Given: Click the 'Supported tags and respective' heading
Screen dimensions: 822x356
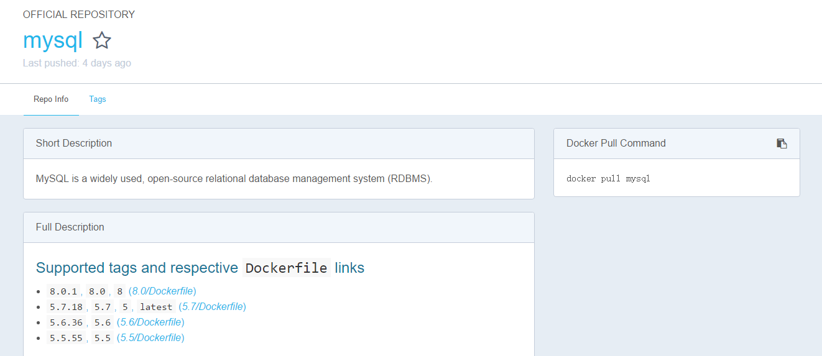Looking at the screenshot, I should pyautogui.click(x=137, y=268).
